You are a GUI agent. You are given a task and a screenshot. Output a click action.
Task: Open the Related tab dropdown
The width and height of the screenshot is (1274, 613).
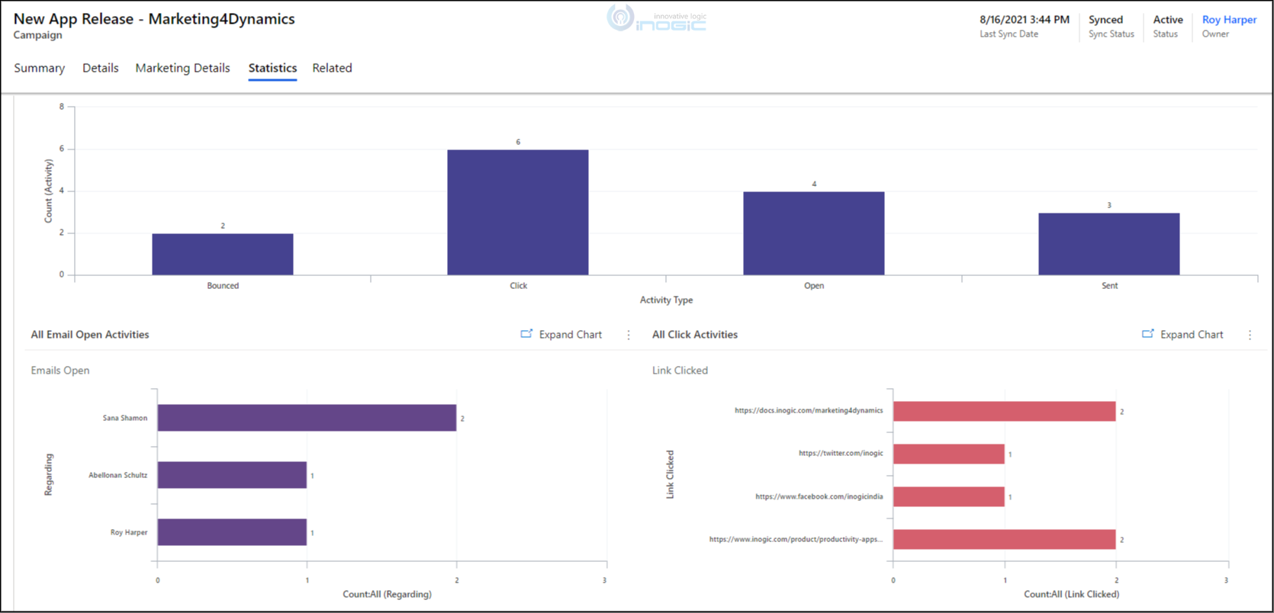pyautogui.click(x=332, y=68)
